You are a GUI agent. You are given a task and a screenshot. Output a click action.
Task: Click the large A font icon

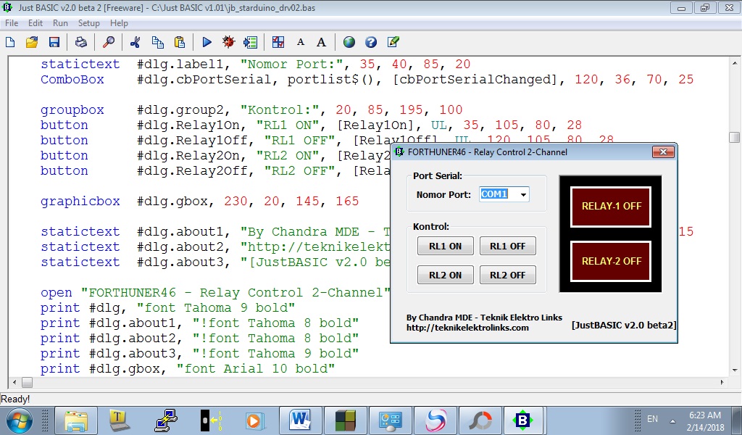point(321,42)
